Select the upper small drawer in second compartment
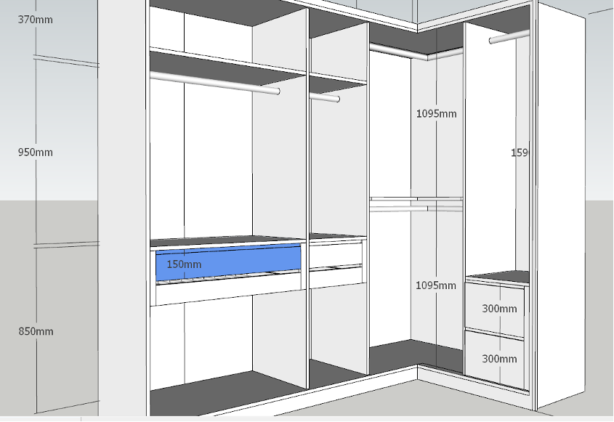 (x=336, y=255)
